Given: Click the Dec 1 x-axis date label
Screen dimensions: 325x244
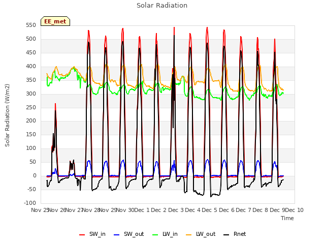Looking at the screenshot, I should 142,210.
